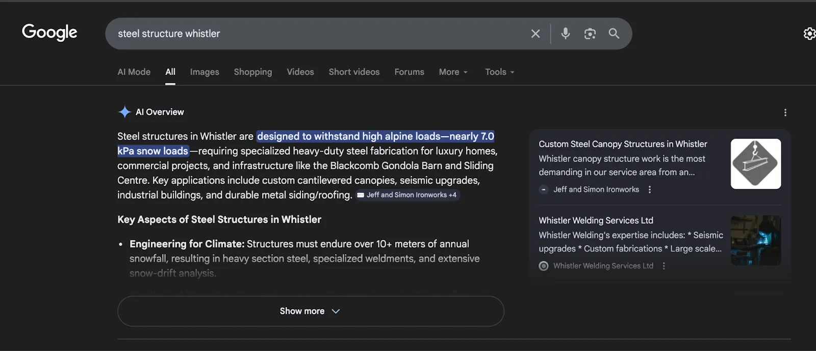Click the magnifying glass search icon
Viewport: 816px width, 351px height.
point(614,34)
